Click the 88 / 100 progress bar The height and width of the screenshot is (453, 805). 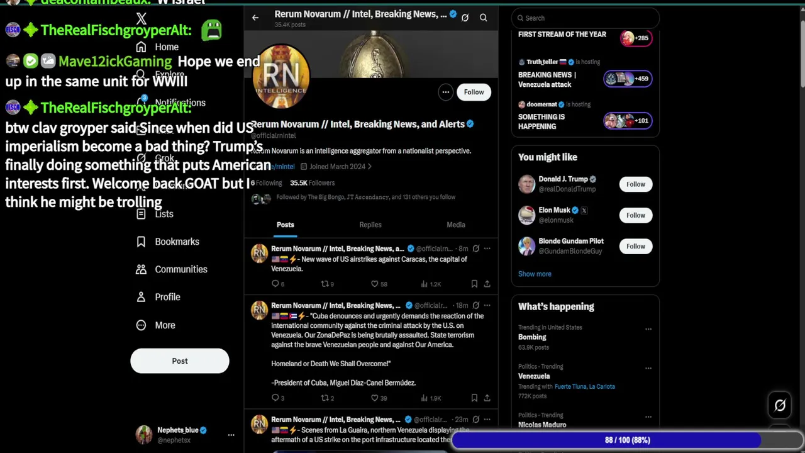[627, 440]
